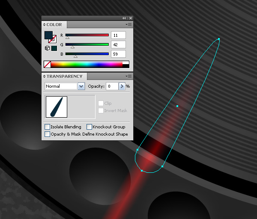Switch to the COLOR panel tab
The height and width of the screenshot is (219, 257).
click(54, 25)
